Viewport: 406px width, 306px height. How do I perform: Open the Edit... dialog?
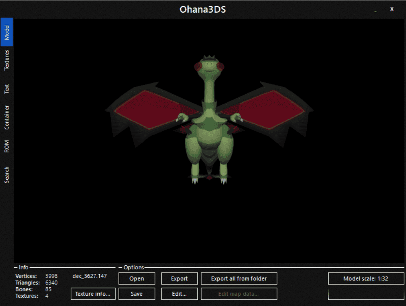(179, 294)
